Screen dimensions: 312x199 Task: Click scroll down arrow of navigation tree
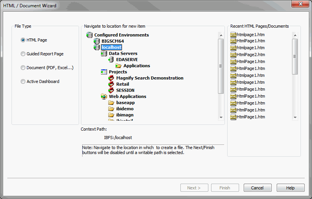pos(221,118)
